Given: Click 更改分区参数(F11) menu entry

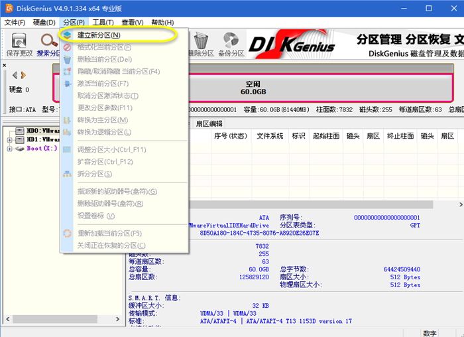Looking at the screenshot, I should point(124,107).
